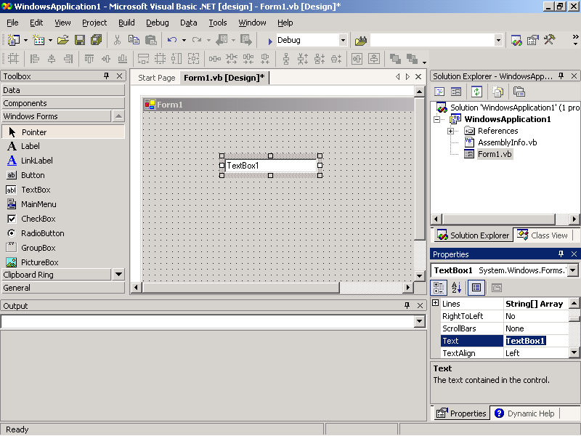Open the General toolbox section
This screenshot has width=581, height=436.
pyautogui.click(x=63, y=288)
